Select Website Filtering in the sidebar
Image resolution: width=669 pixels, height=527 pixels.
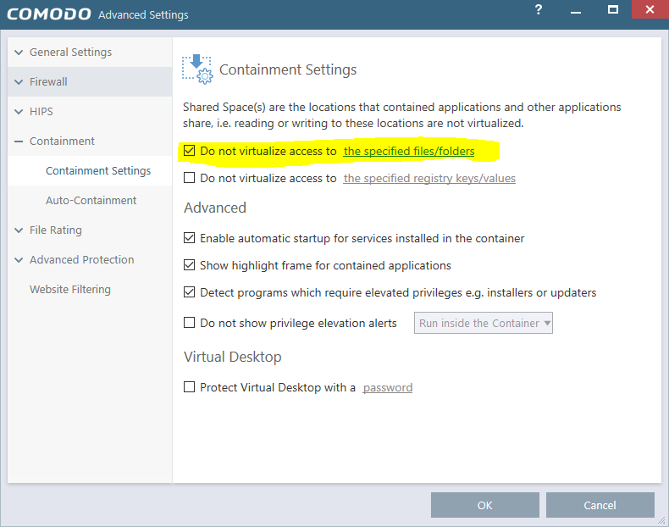[x=70, y=290]
